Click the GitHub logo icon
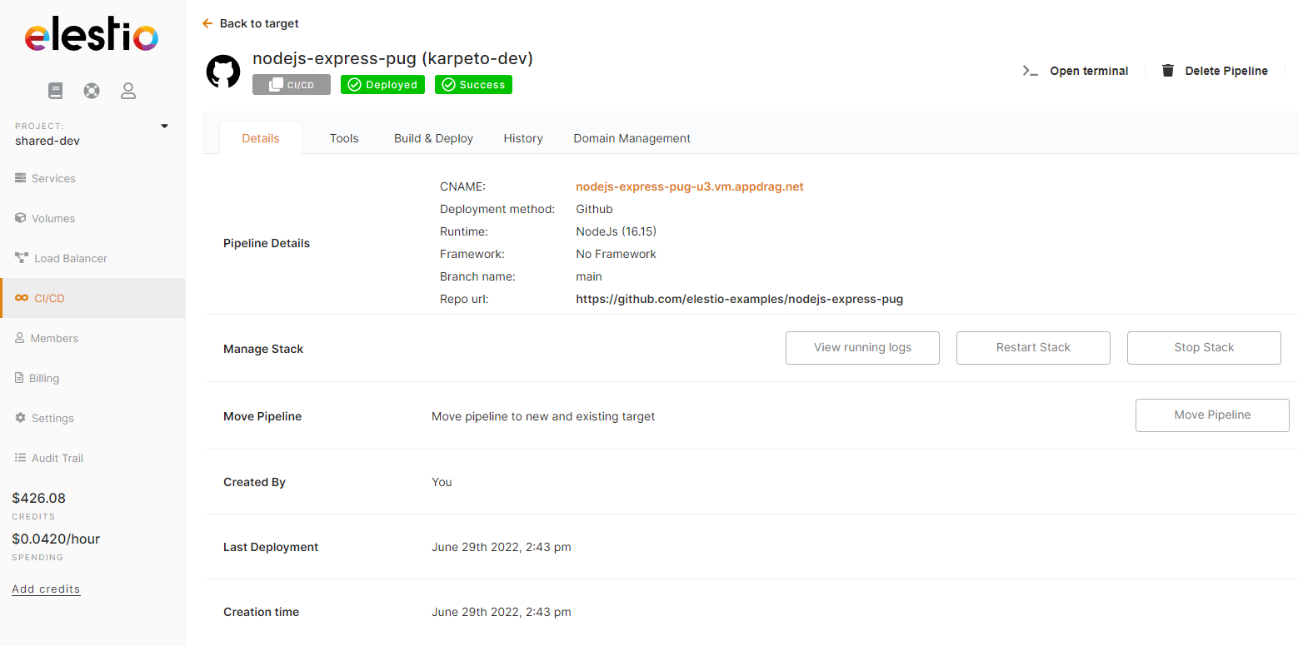The height and width of the screenshot is (646, 1298). click(223, 72)
